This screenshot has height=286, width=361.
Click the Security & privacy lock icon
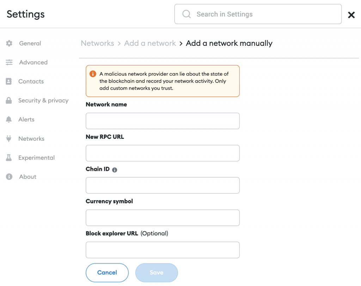click(9, 100)
